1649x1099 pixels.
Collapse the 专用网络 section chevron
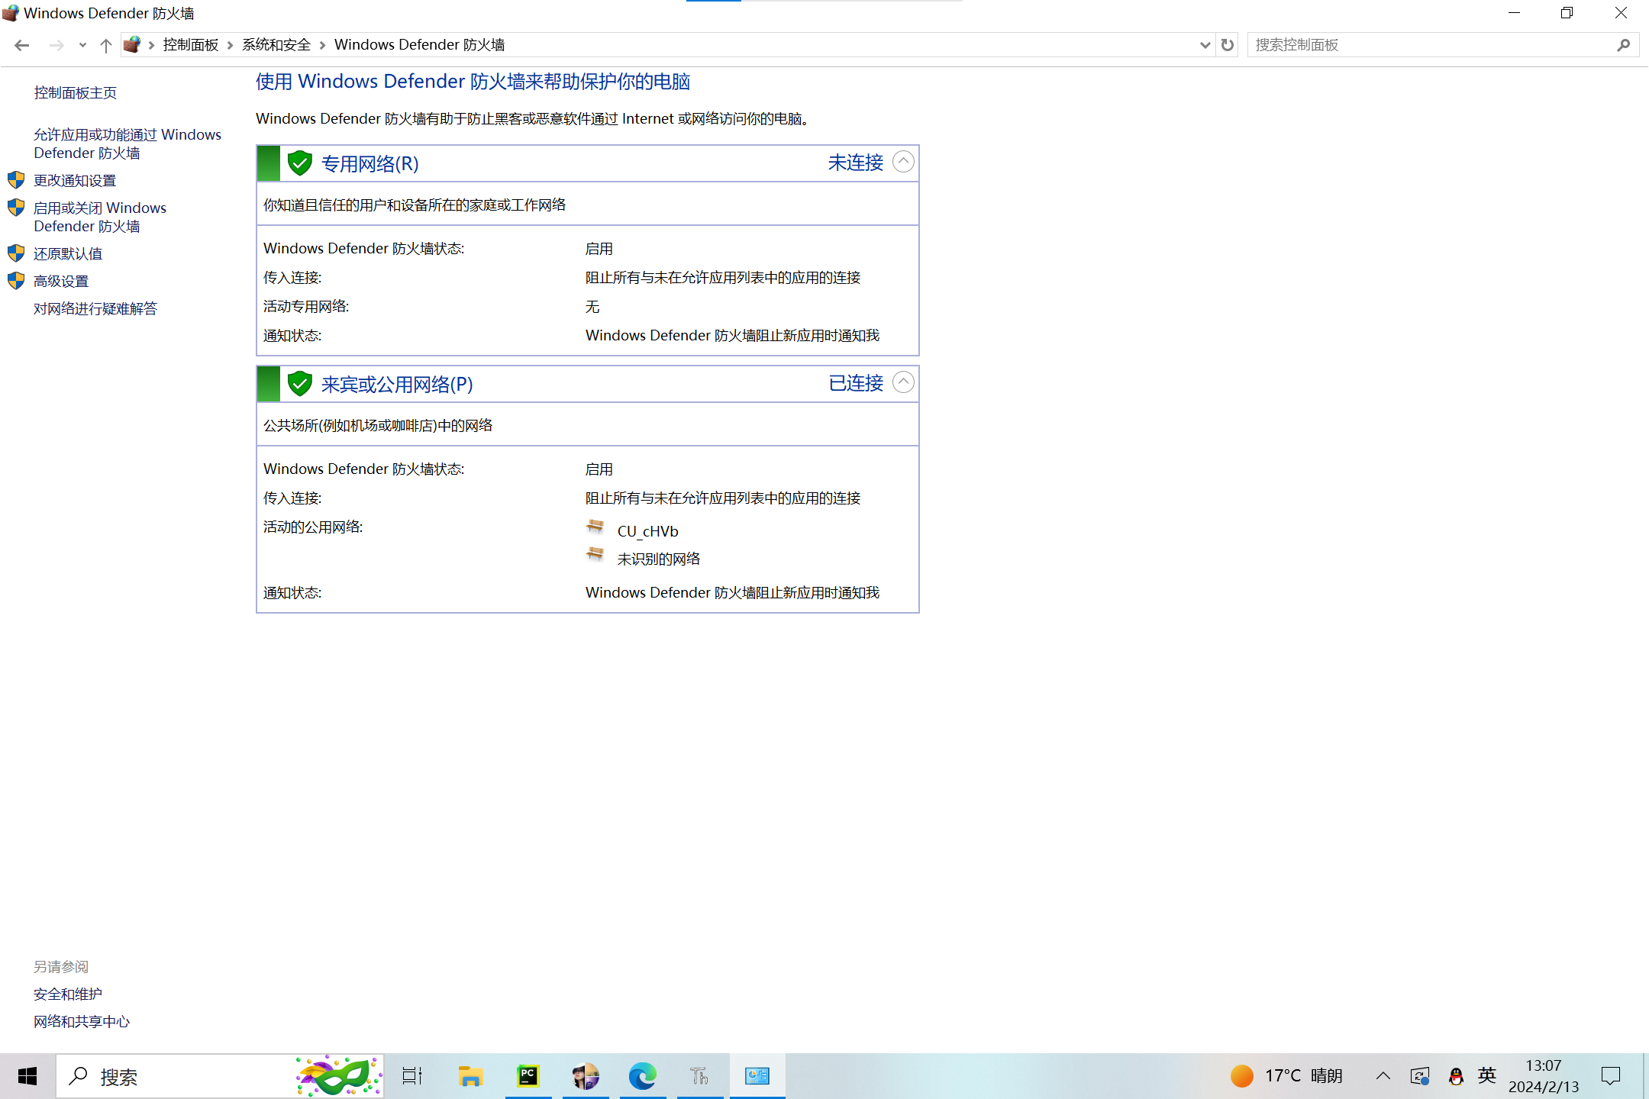[x=903, y=162]
